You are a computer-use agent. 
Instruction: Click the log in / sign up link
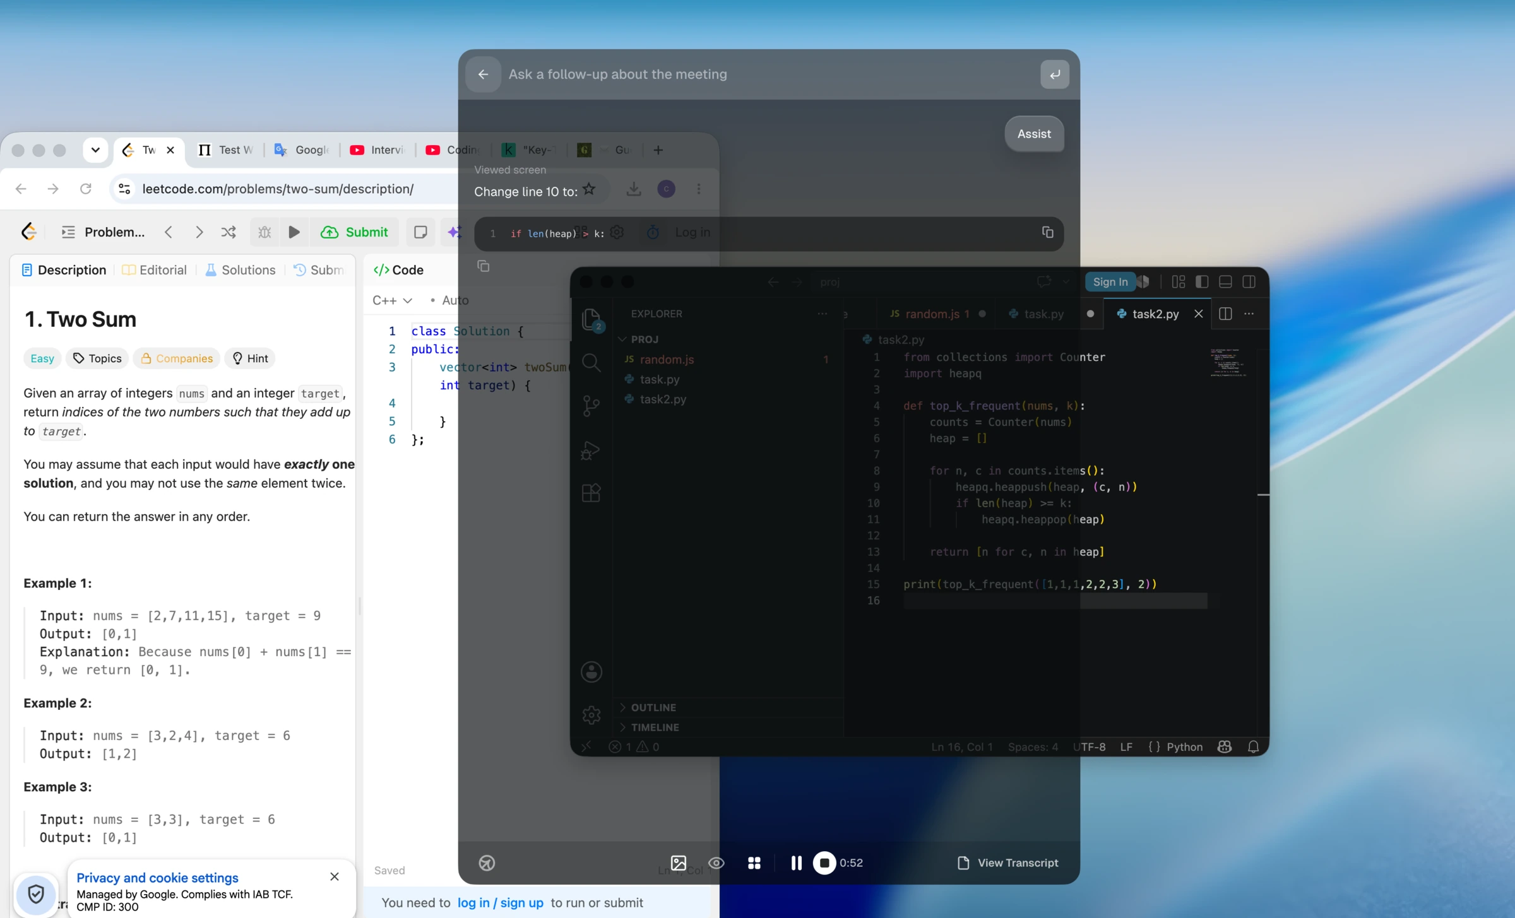click(x=500, y=903)
